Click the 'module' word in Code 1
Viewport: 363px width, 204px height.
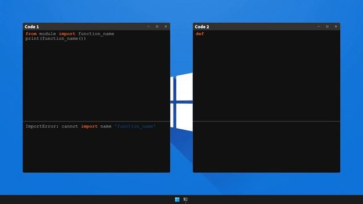pyautogui.click(x=48, y=34)
